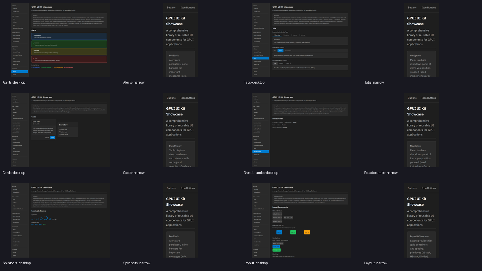Click the orange flex_1 swatch box
This screenshot has width=482, height=271.
tap(307, 232)
